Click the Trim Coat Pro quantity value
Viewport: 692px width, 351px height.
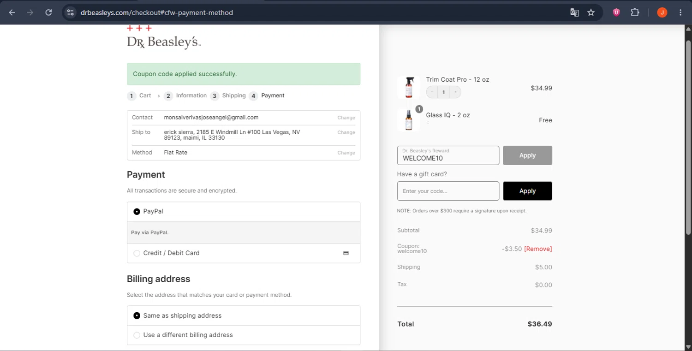point(444,92)
